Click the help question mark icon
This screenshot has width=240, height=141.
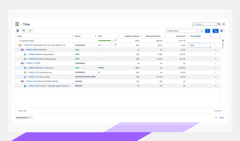(x=216, y=118)
